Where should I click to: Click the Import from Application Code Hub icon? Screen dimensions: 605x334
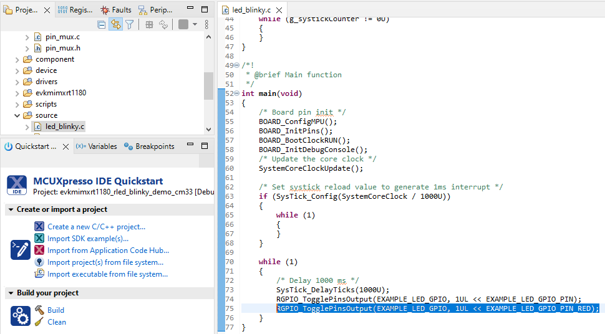[x=40, y=250]
